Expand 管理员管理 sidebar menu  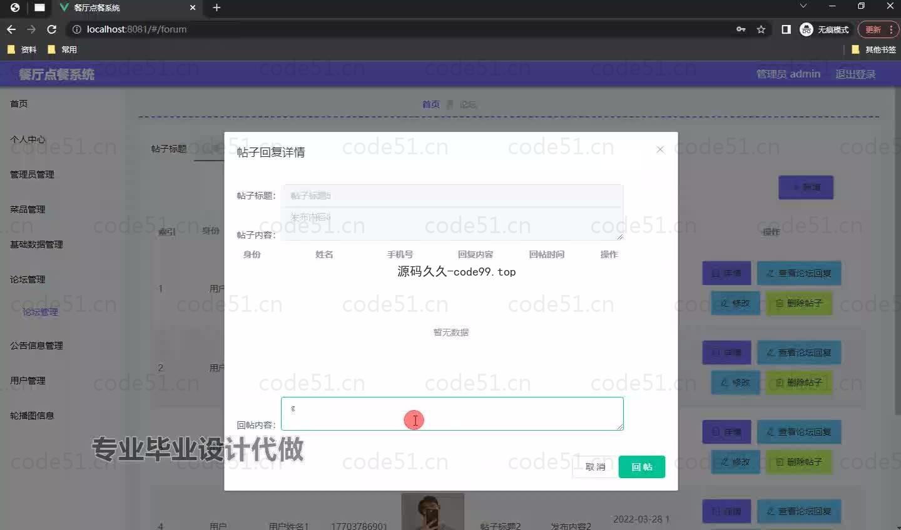click(32, 174)
